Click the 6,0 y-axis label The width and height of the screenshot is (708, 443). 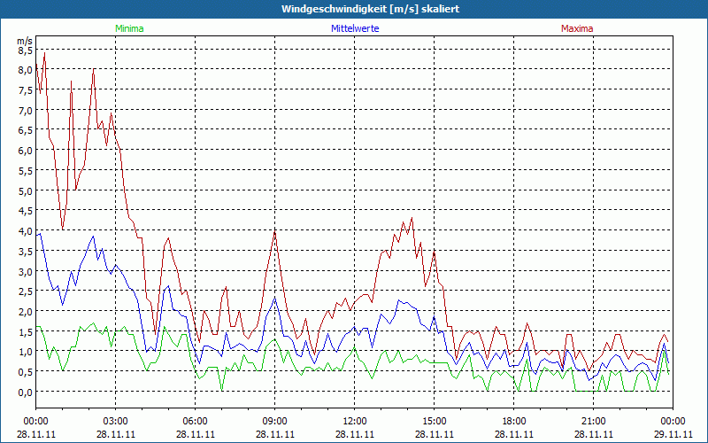tap(26, 151)
